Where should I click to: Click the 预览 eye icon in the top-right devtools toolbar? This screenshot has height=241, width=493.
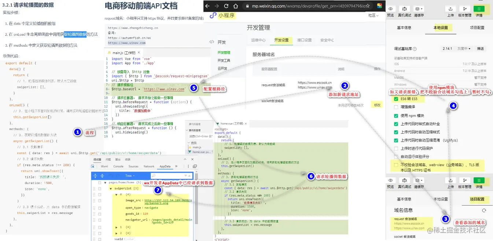pos(391,9)
